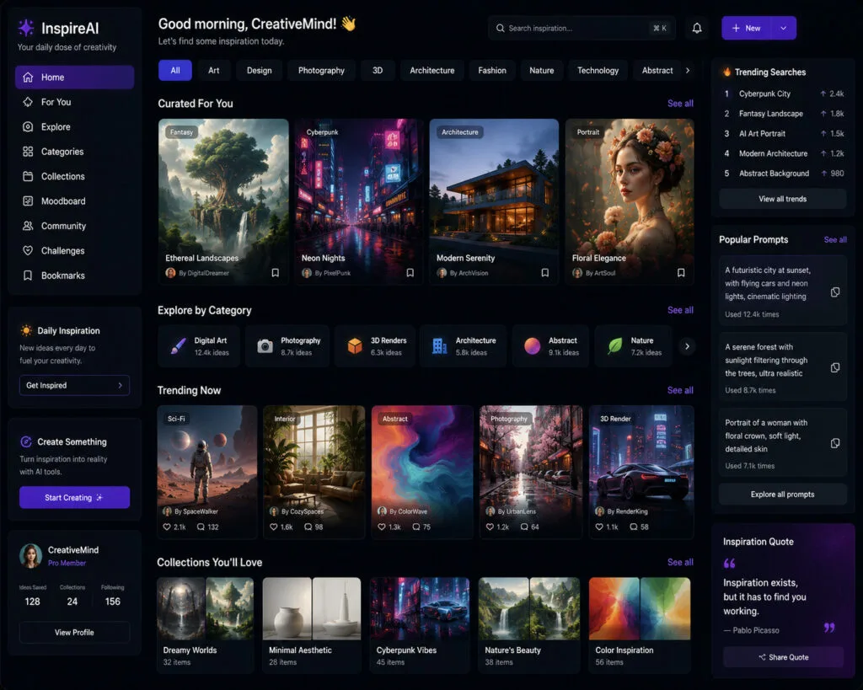Click Explore all prompts button
863x690 pixels.
783,494
